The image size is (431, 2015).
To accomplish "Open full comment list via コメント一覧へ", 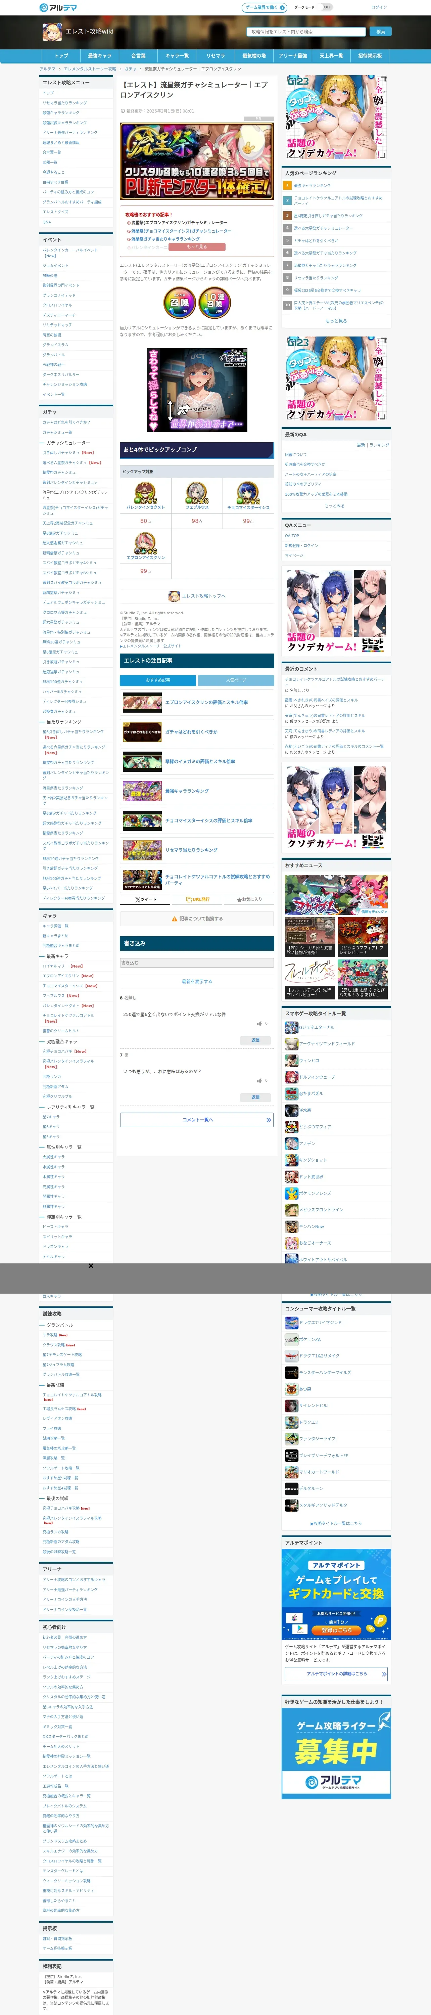I will point(197,1120).
